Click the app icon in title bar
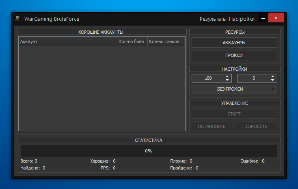Viewport: 298px width, 189px height. click(17, 19)
